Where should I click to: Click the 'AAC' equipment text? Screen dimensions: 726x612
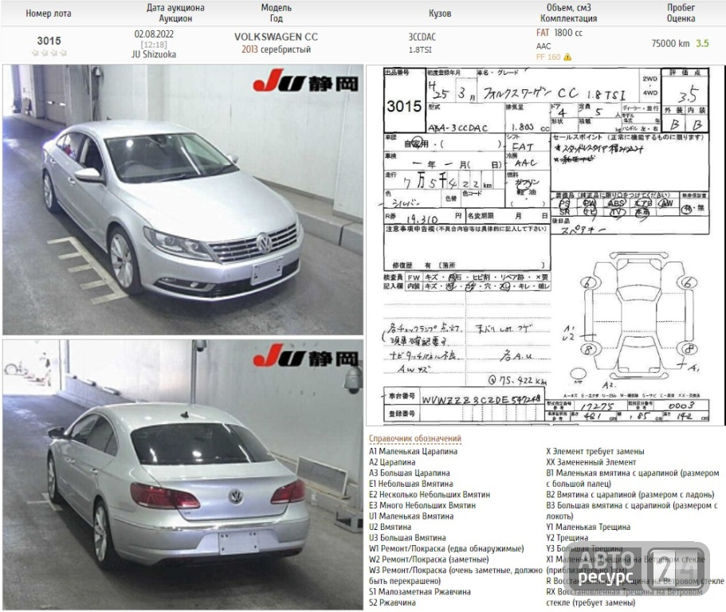(x=544, y=46)
